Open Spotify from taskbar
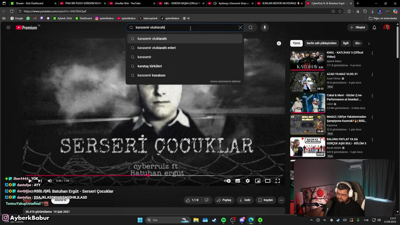Image resolution: width=400 pixels, height=225 pixels. [223, 220]
